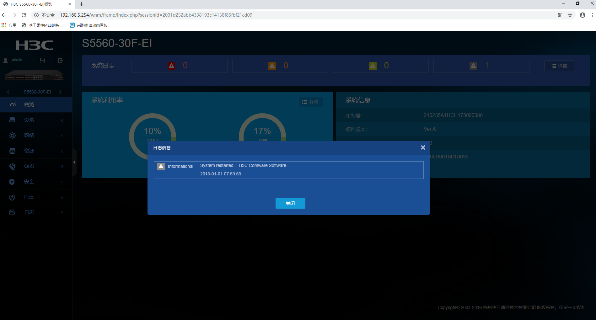Select the hardware version value Ver.A
This screenshot has height=320, width=596.
pyautogui.click(x=430, y=129)
